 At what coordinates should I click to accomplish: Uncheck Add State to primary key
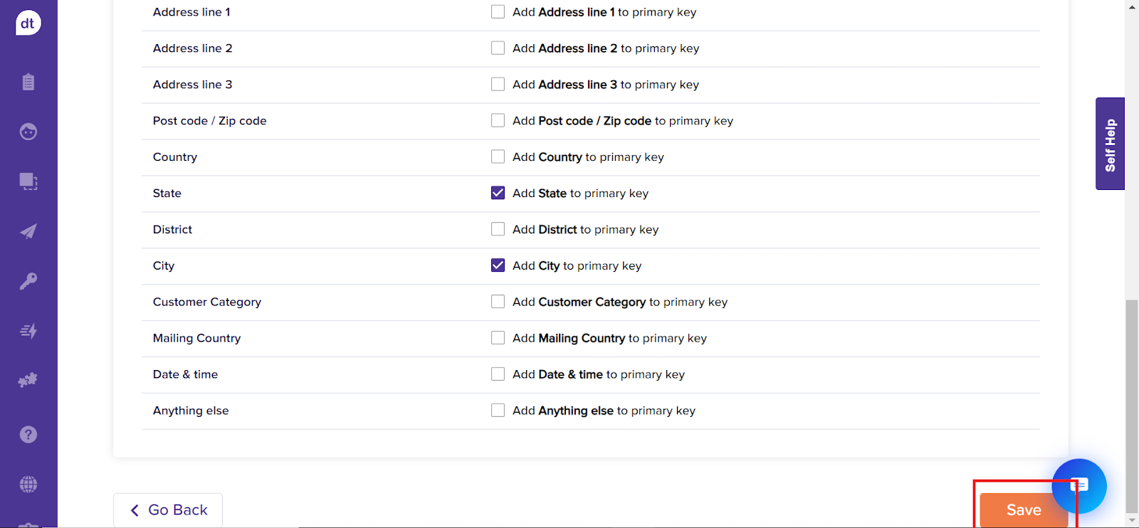click(498, 193)
